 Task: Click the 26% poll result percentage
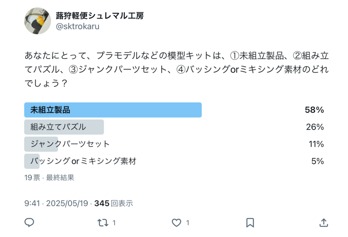pos(315,127)
